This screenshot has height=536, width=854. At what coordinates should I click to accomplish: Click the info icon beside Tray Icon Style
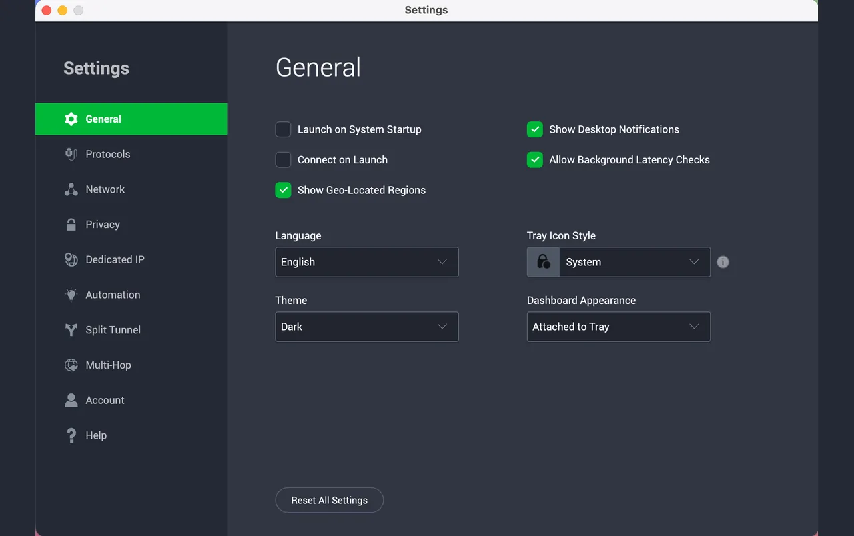coord(723,262)
